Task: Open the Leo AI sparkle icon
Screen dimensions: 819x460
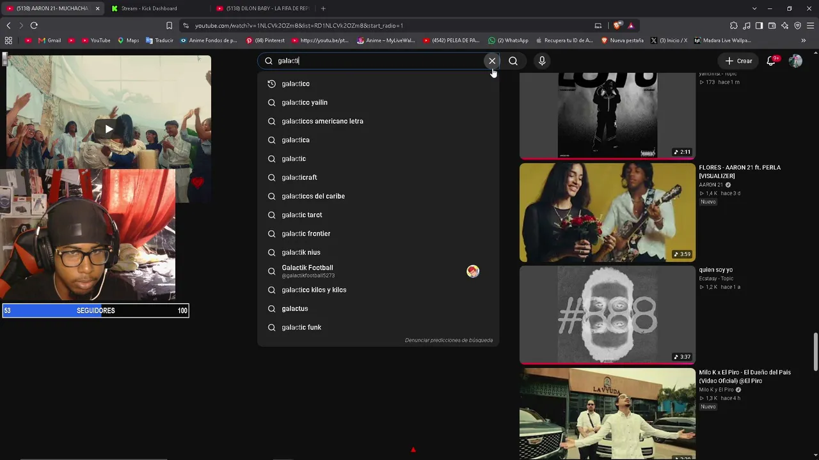Action: point(784,26)
